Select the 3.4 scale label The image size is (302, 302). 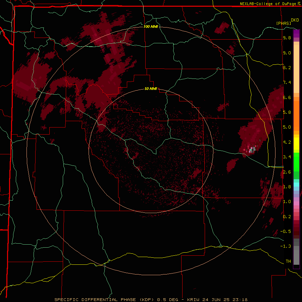287,157
